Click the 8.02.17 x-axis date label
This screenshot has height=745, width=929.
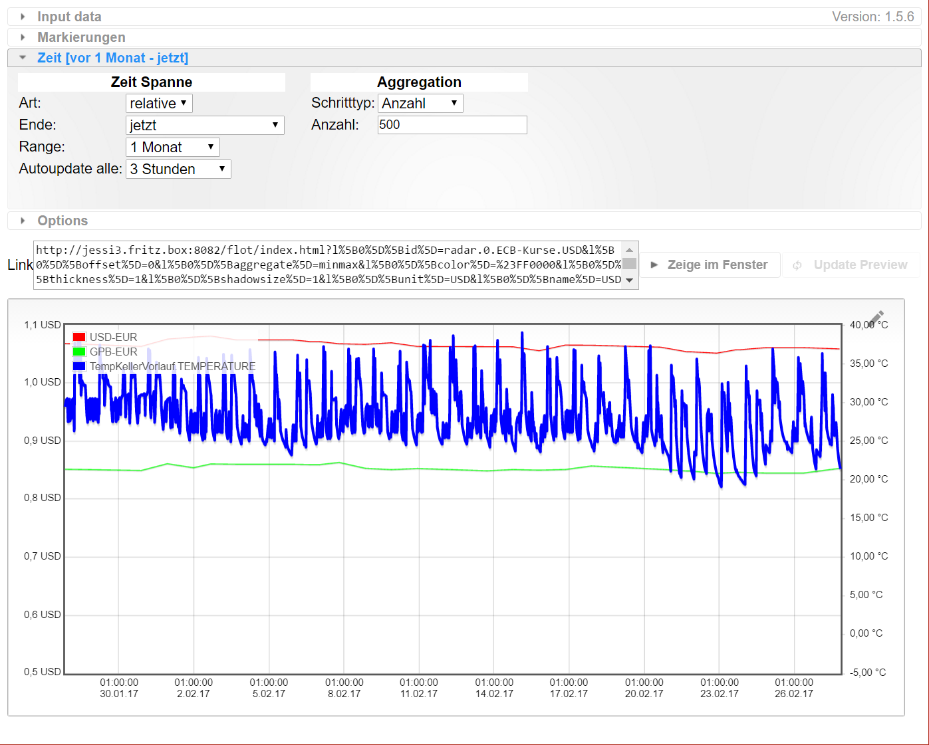coord(344,694)
